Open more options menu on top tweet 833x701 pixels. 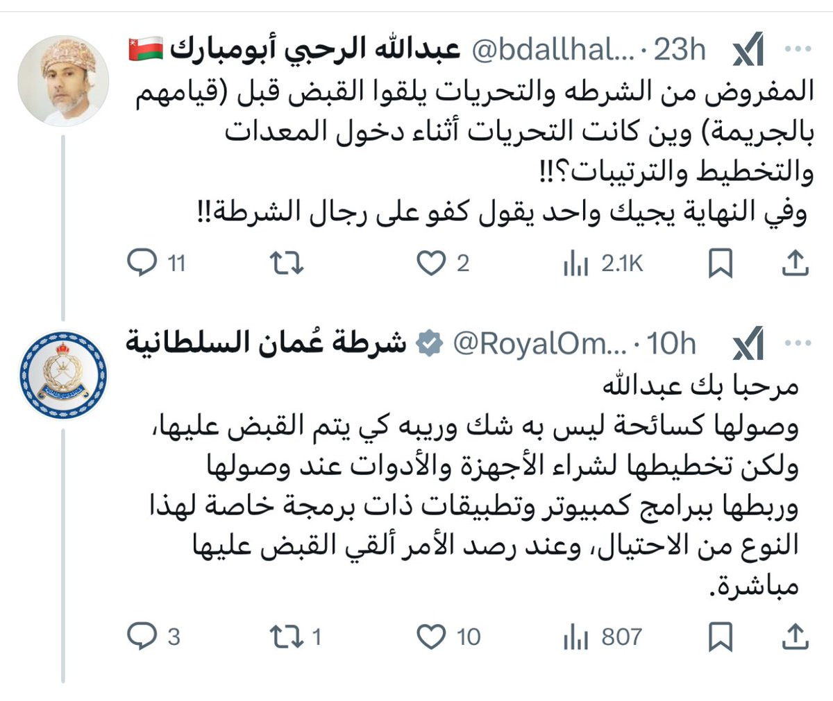click(x=797, y=49)
